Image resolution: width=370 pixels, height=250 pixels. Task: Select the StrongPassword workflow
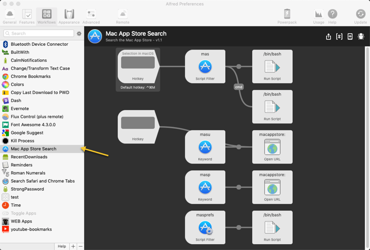coord(42,189)
